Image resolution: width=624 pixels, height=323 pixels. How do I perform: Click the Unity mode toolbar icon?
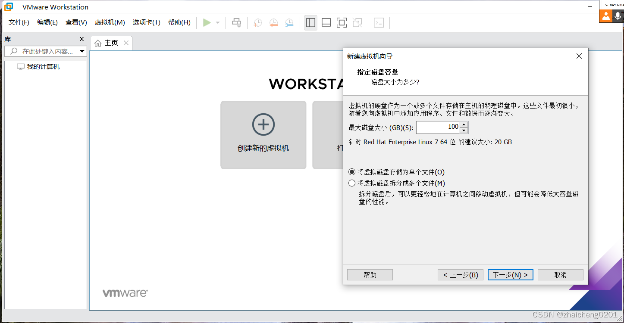[x=357, y=22]
